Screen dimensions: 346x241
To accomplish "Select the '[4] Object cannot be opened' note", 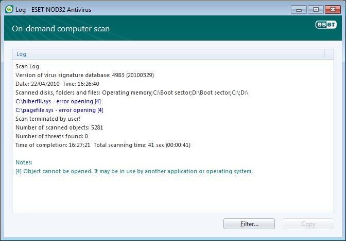I will click(x=134, y=171).
